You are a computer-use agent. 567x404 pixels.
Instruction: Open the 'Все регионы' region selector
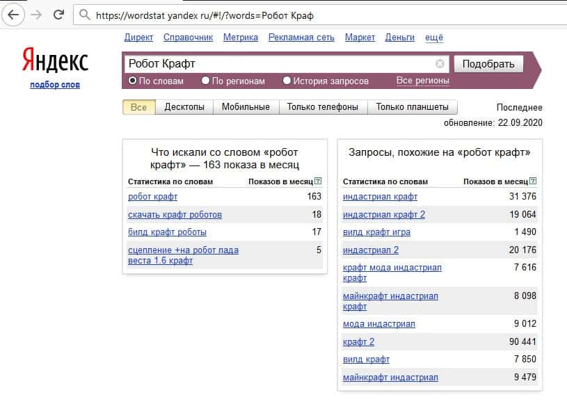point(422,81)
